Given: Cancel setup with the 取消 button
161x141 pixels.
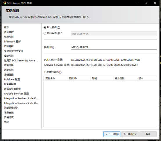Looking at the screenshot, I should [148, 134].
